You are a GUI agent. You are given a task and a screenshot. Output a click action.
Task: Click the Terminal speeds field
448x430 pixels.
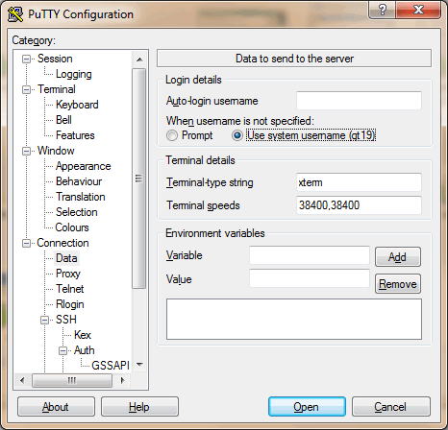(x=359, y=205)
